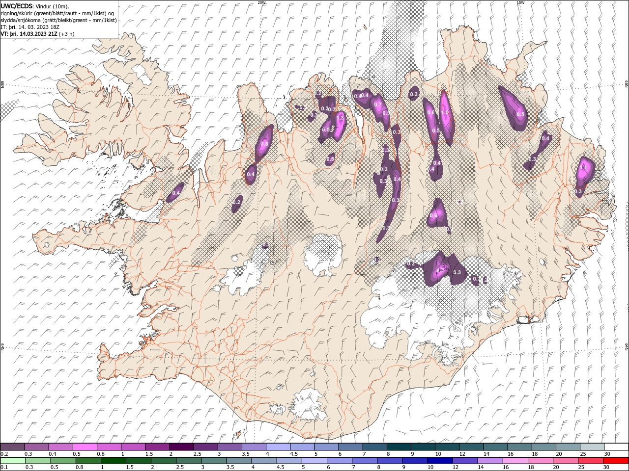Pick the gray-green 3 swatch, lower legend row

click(x=214, y=461)
